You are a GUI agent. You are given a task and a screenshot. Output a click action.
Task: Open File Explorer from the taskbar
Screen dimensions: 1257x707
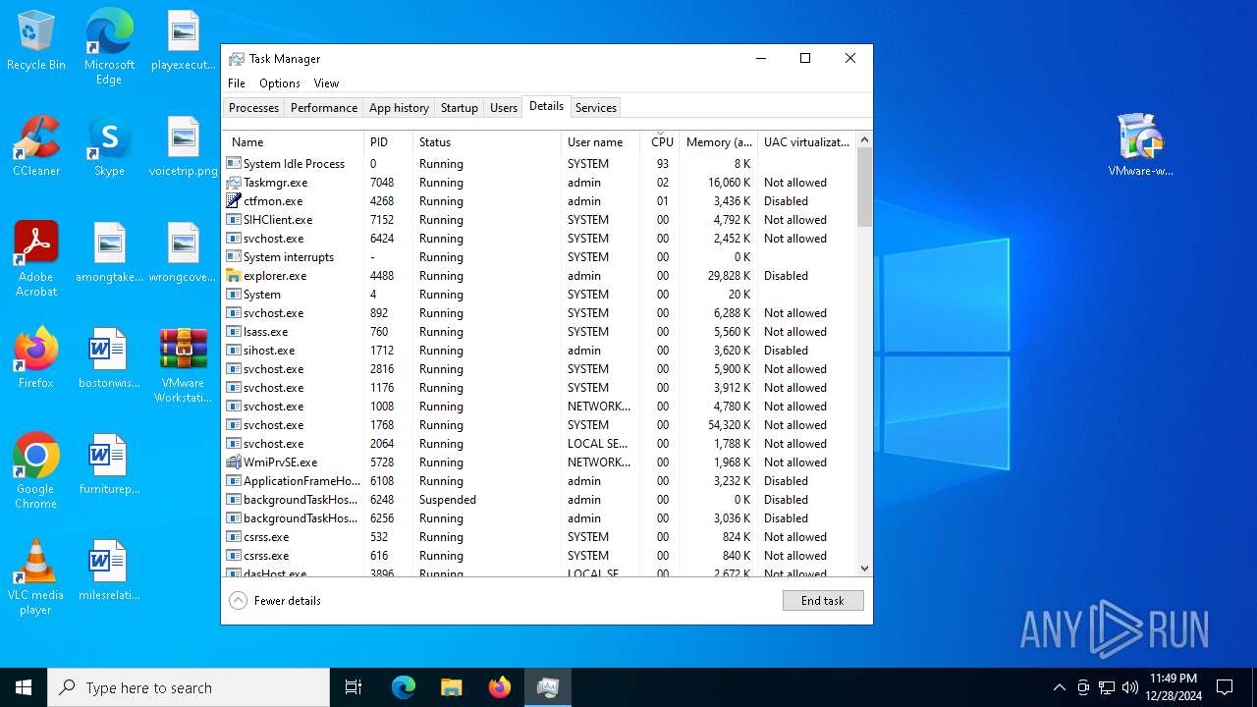coord(452,687)
